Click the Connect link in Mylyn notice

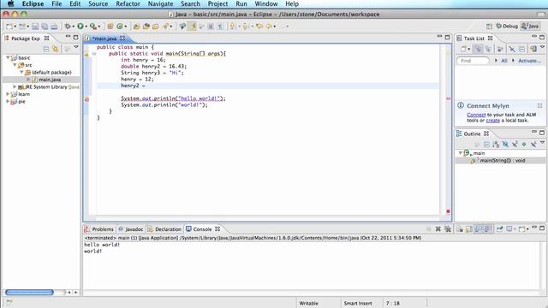(x=476, y=115)
